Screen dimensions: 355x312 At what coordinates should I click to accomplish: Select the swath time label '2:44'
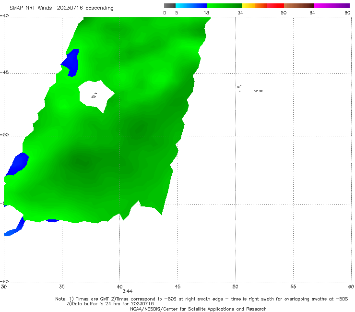(x=128, y=291)
